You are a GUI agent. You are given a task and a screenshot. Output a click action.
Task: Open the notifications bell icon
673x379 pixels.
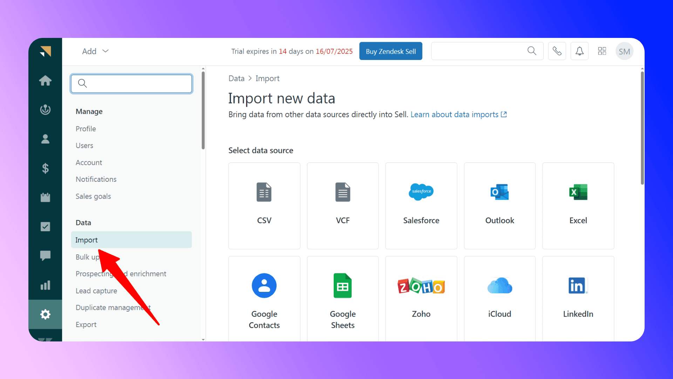pos(579,51)
